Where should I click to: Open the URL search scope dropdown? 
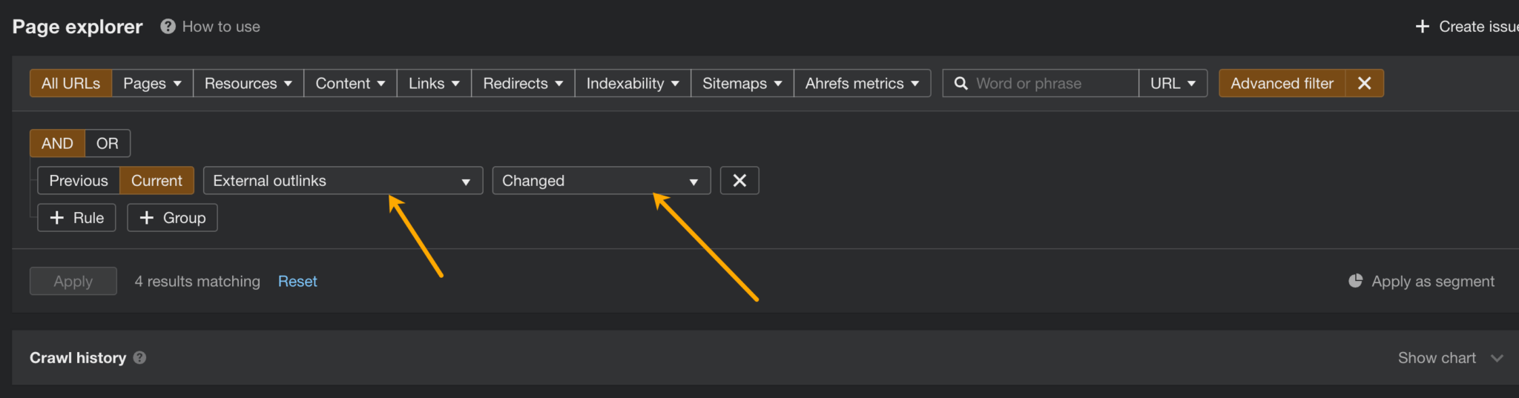click(1173, 83)
